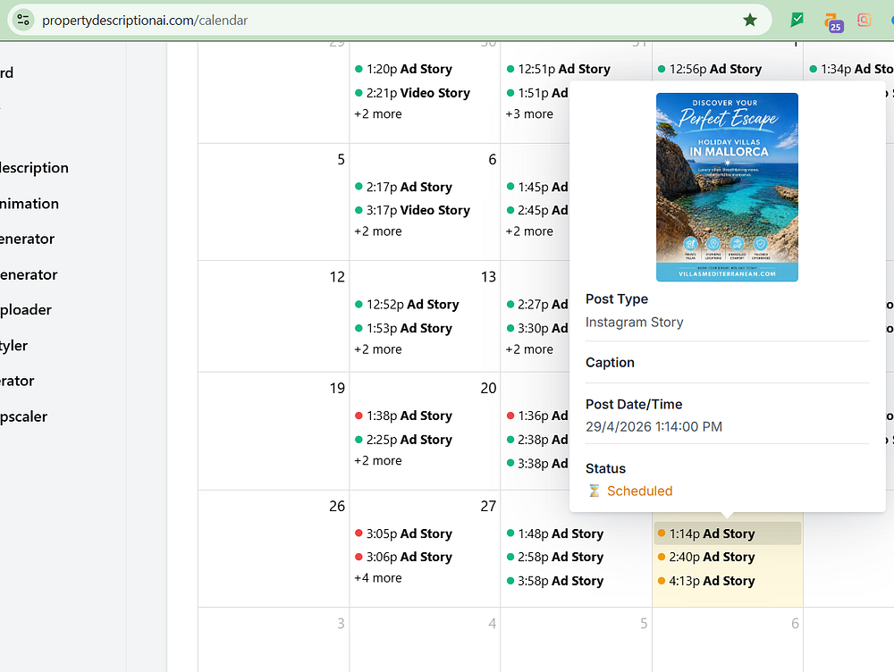This screenshot has height=672, width=894.
Task: Open the 2:40p Ad Story event
Action: 712,557
